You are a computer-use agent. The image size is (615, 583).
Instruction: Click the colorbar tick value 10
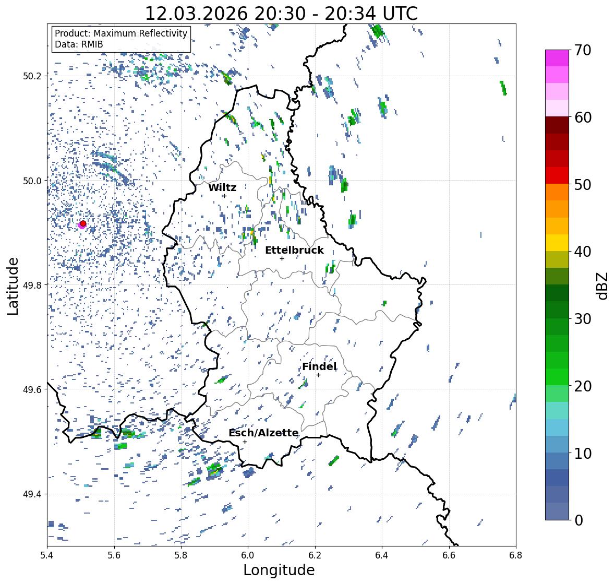point(583,453)
